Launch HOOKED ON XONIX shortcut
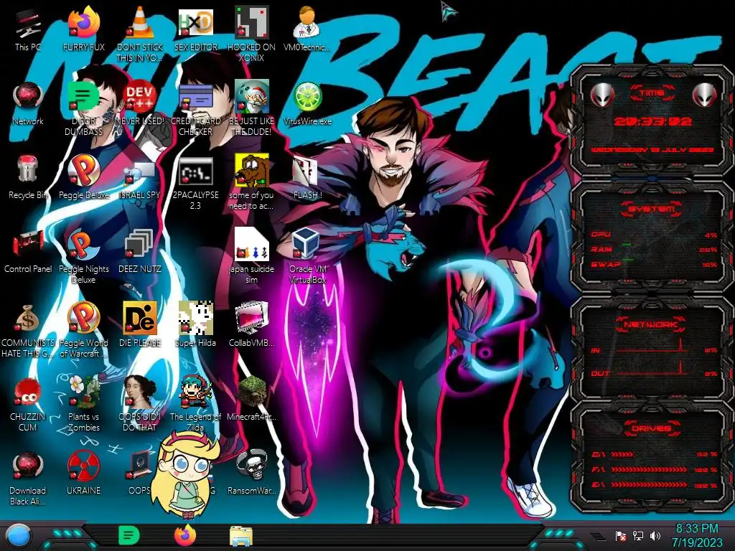This screenshot has width=735, height=551. point(252,24)
